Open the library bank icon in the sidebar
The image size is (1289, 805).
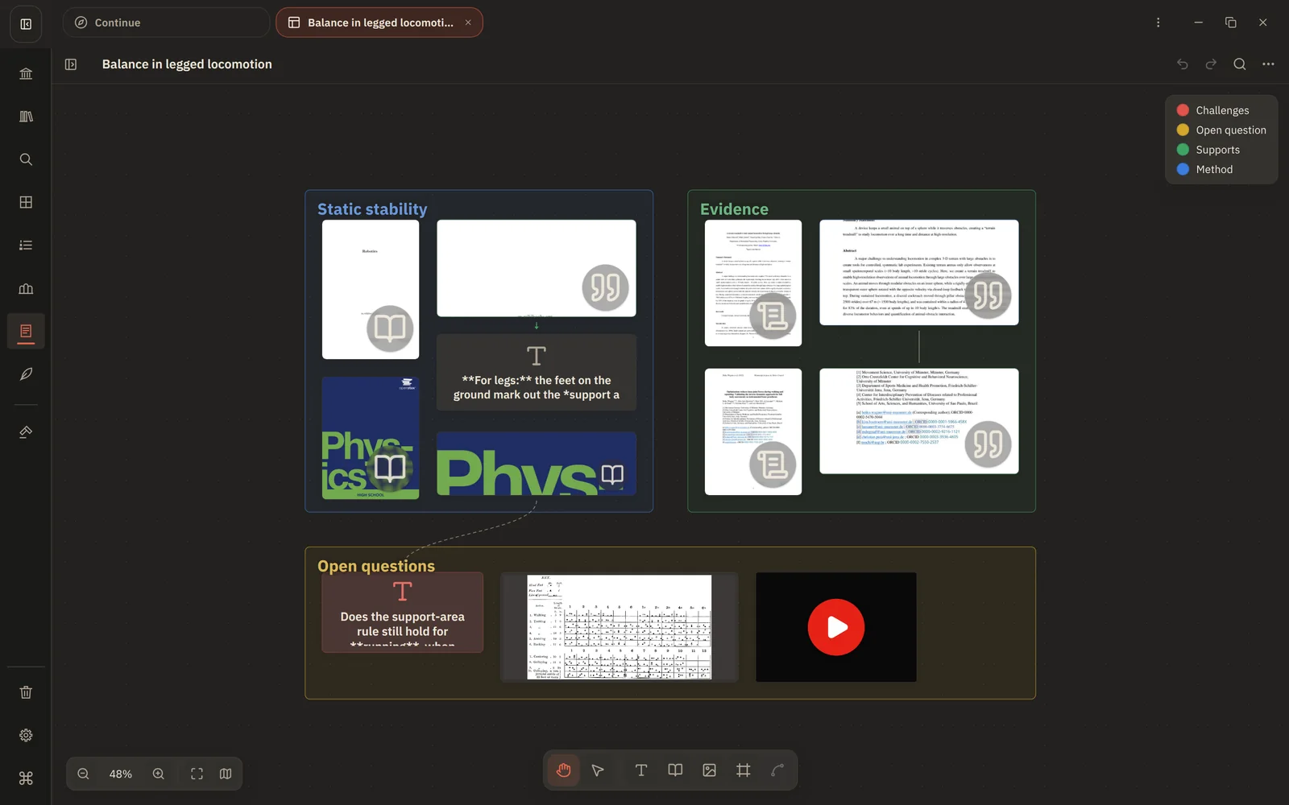26,74
